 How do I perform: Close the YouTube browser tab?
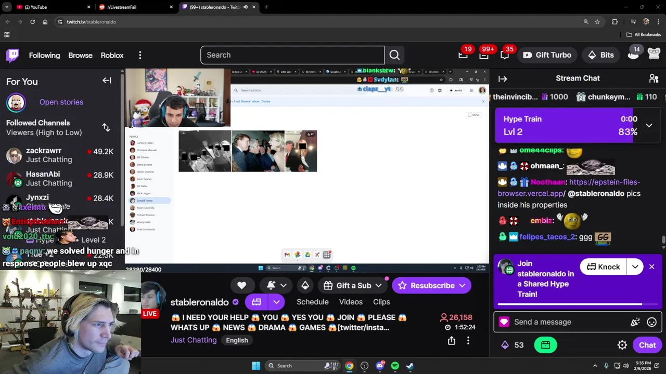point(88,7)
